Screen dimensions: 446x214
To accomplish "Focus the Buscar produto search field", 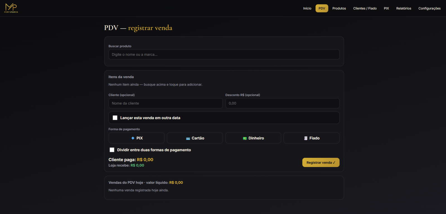I will click(x=224, y=54).
